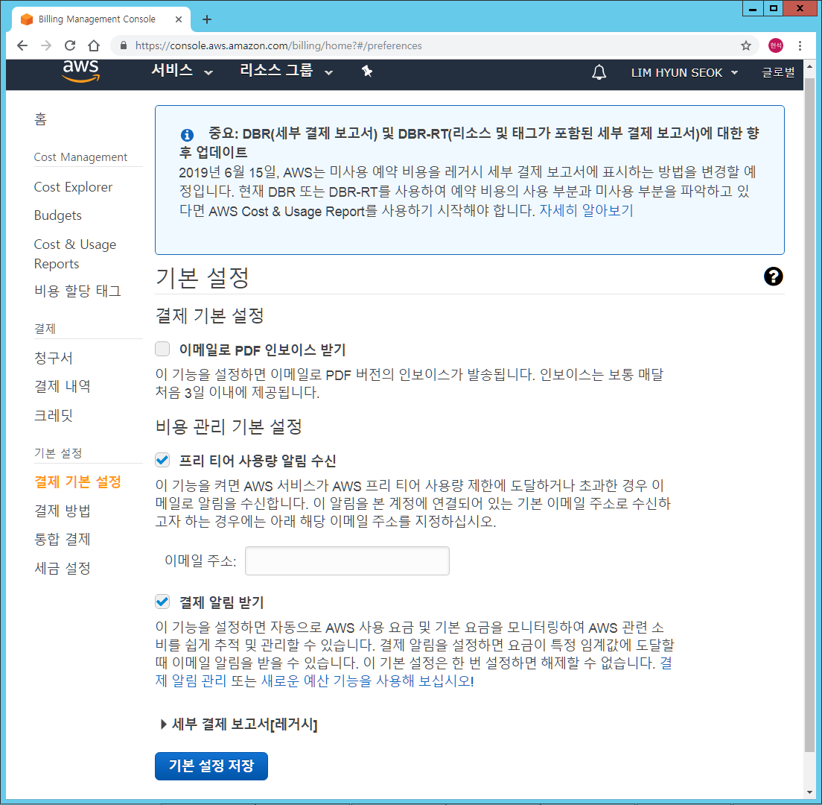Follow the 자세히 알아보기 link
Image resolution: width=822 pixels, height=805 pixels.
586,210
